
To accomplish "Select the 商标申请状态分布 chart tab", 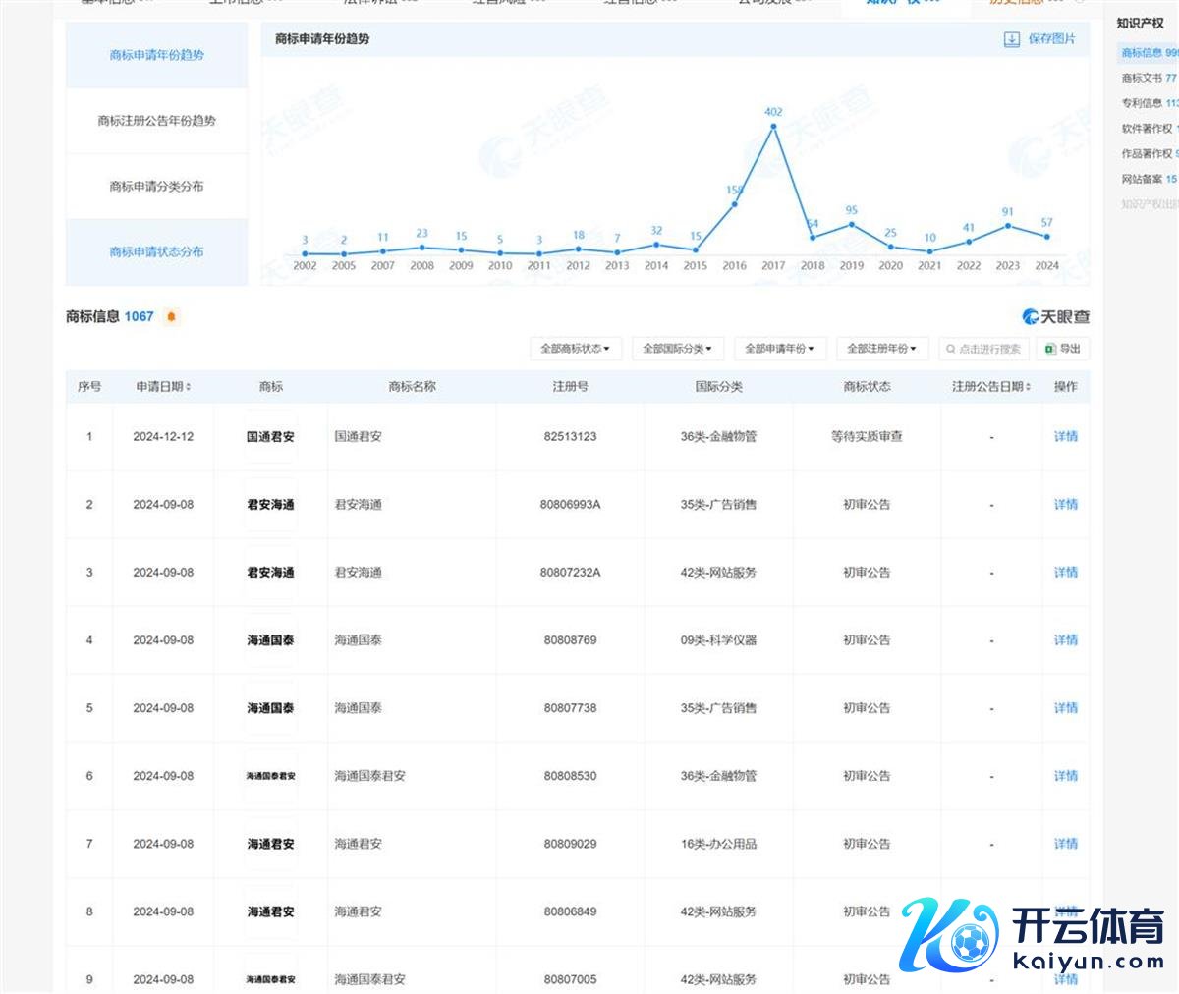I will click(156, 252).
